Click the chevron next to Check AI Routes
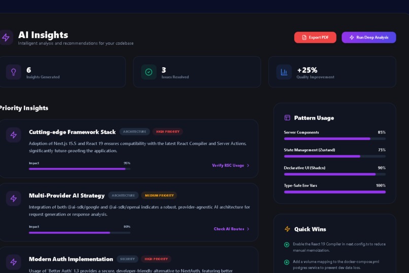409x273 pixels. pos(248,229)
